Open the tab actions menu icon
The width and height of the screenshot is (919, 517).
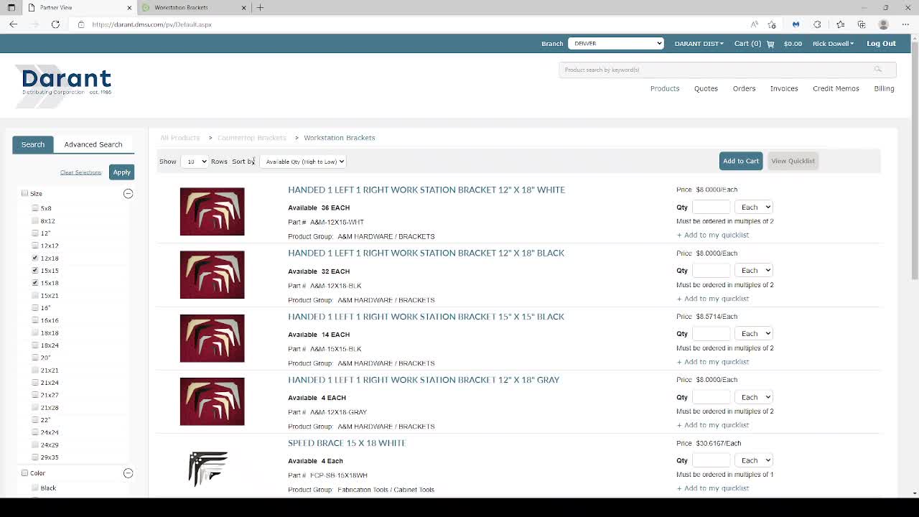click(x=11, y=7)
